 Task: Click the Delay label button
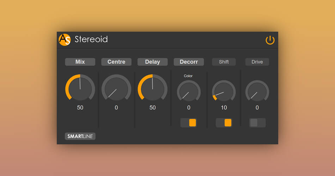(x=153, y=62)
